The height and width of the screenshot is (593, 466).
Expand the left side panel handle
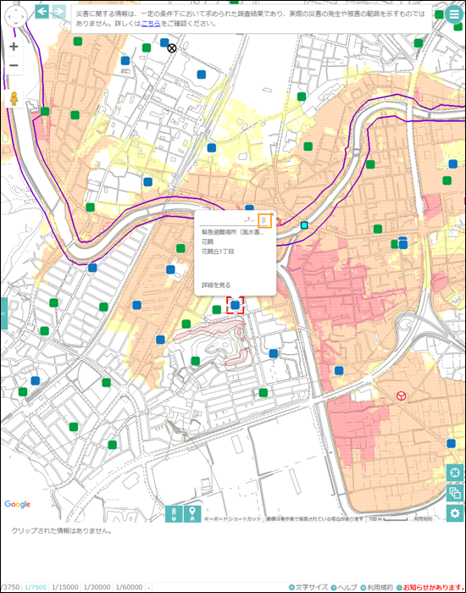click(3, 313)
